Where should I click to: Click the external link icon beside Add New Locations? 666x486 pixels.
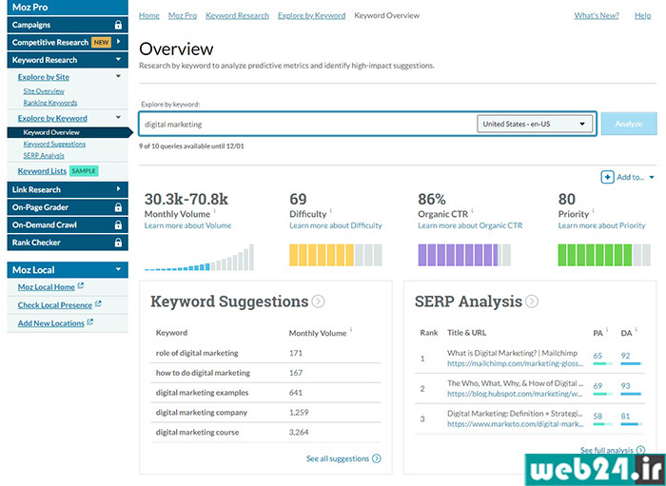coord(90,322)
